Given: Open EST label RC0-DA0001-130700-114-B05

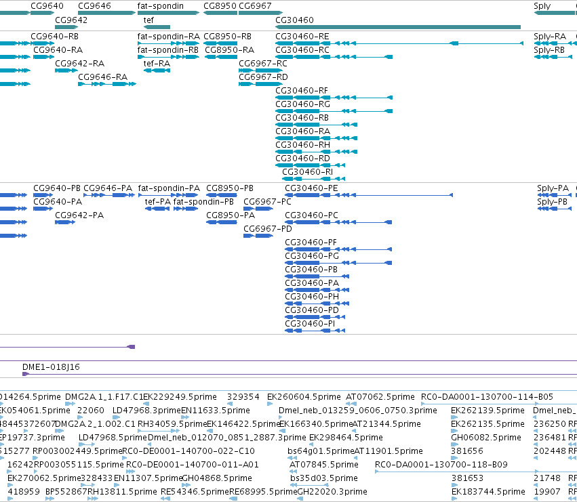Looking at the screenshot, I should pyautogui.click(x=487, y=397).
